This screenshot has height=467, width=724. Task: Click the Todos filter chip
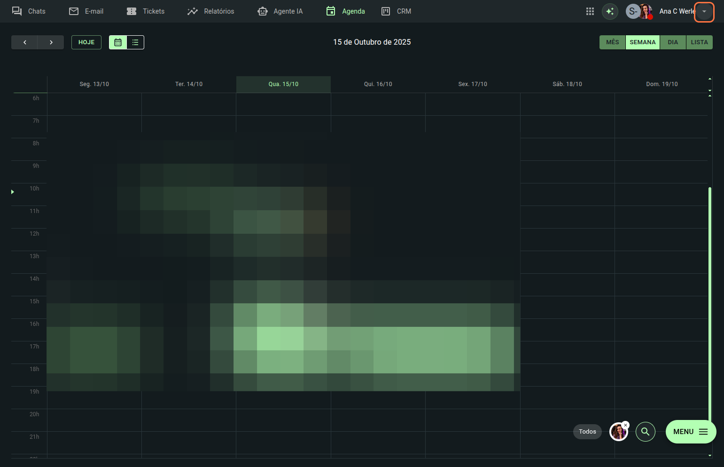pyautogui.click(x=587, y=431)
